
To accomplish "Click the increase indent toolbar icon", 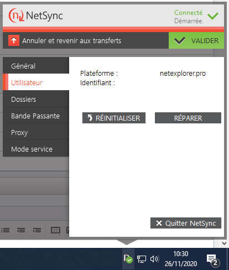I will 37,230.
